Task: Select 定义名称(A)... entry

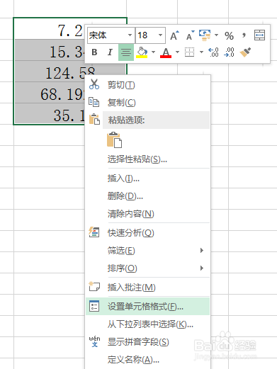Action: (147, 360)
